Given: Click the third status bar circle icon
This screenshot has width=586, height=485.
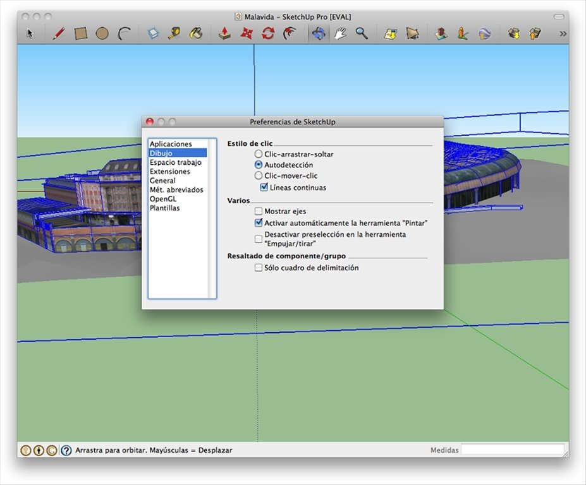Looking at the screenshot, I should [x=52, y=450].
